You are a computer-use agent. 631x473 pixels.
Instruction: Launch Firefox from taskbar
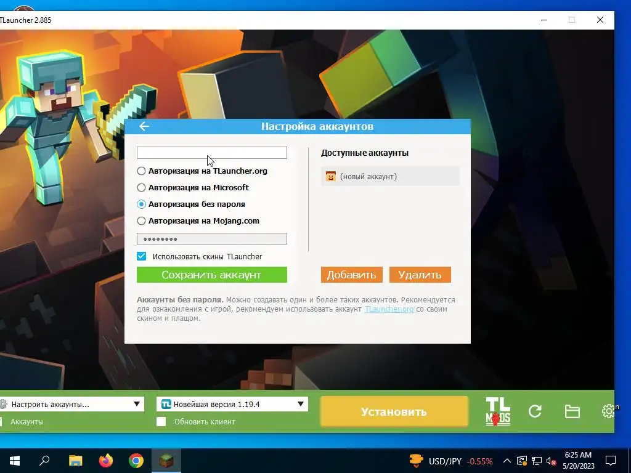tap(106, 461)
